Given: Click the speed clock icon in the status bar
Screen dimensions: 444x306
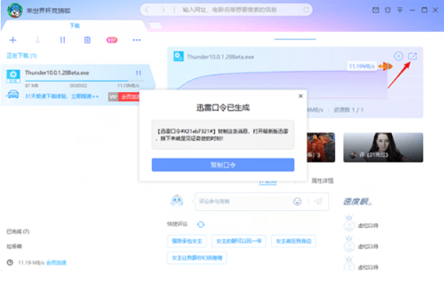Looking at the screenshot, I should click(x=10, y=263).
